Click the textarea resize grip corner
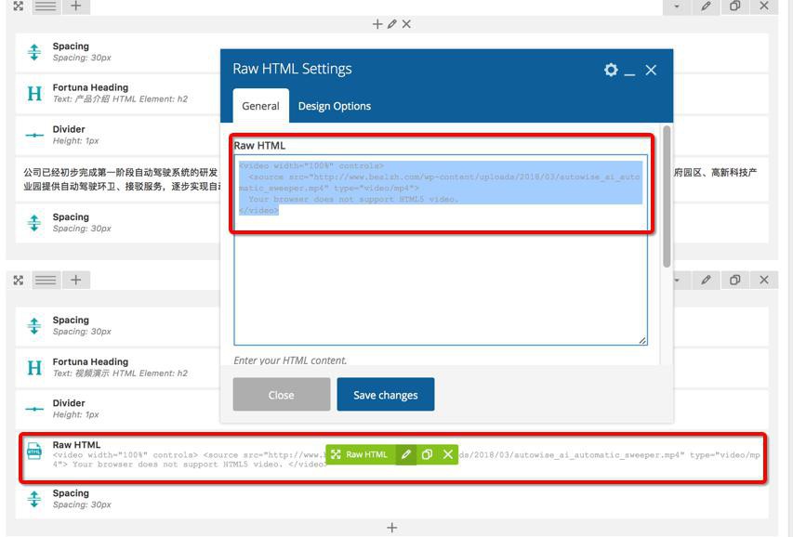The height and width of the screenshot is (537, 793). tap(642, 341)
